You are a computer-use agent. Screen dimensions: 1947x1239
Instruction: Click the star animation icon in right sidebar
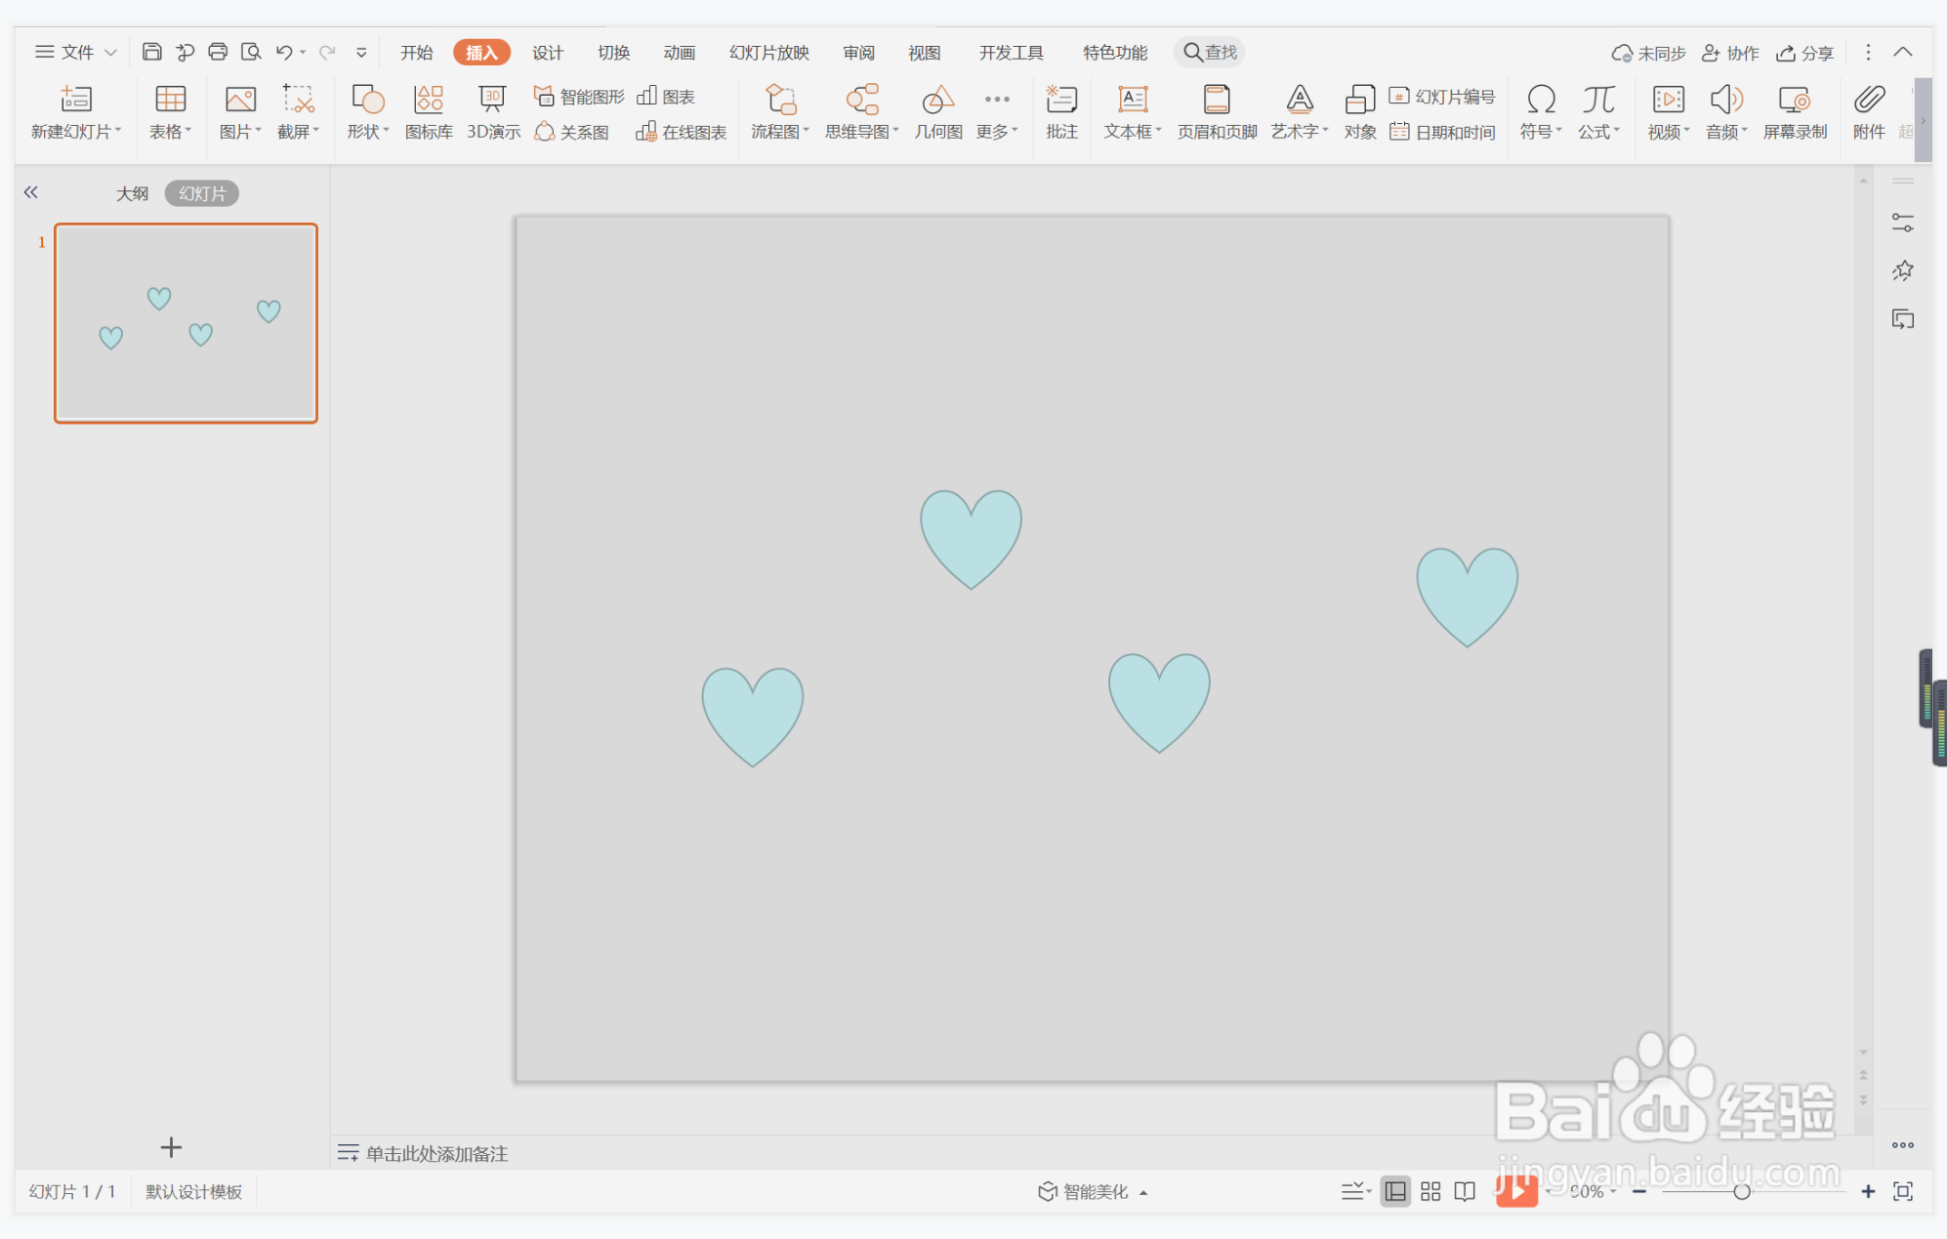1902,271
